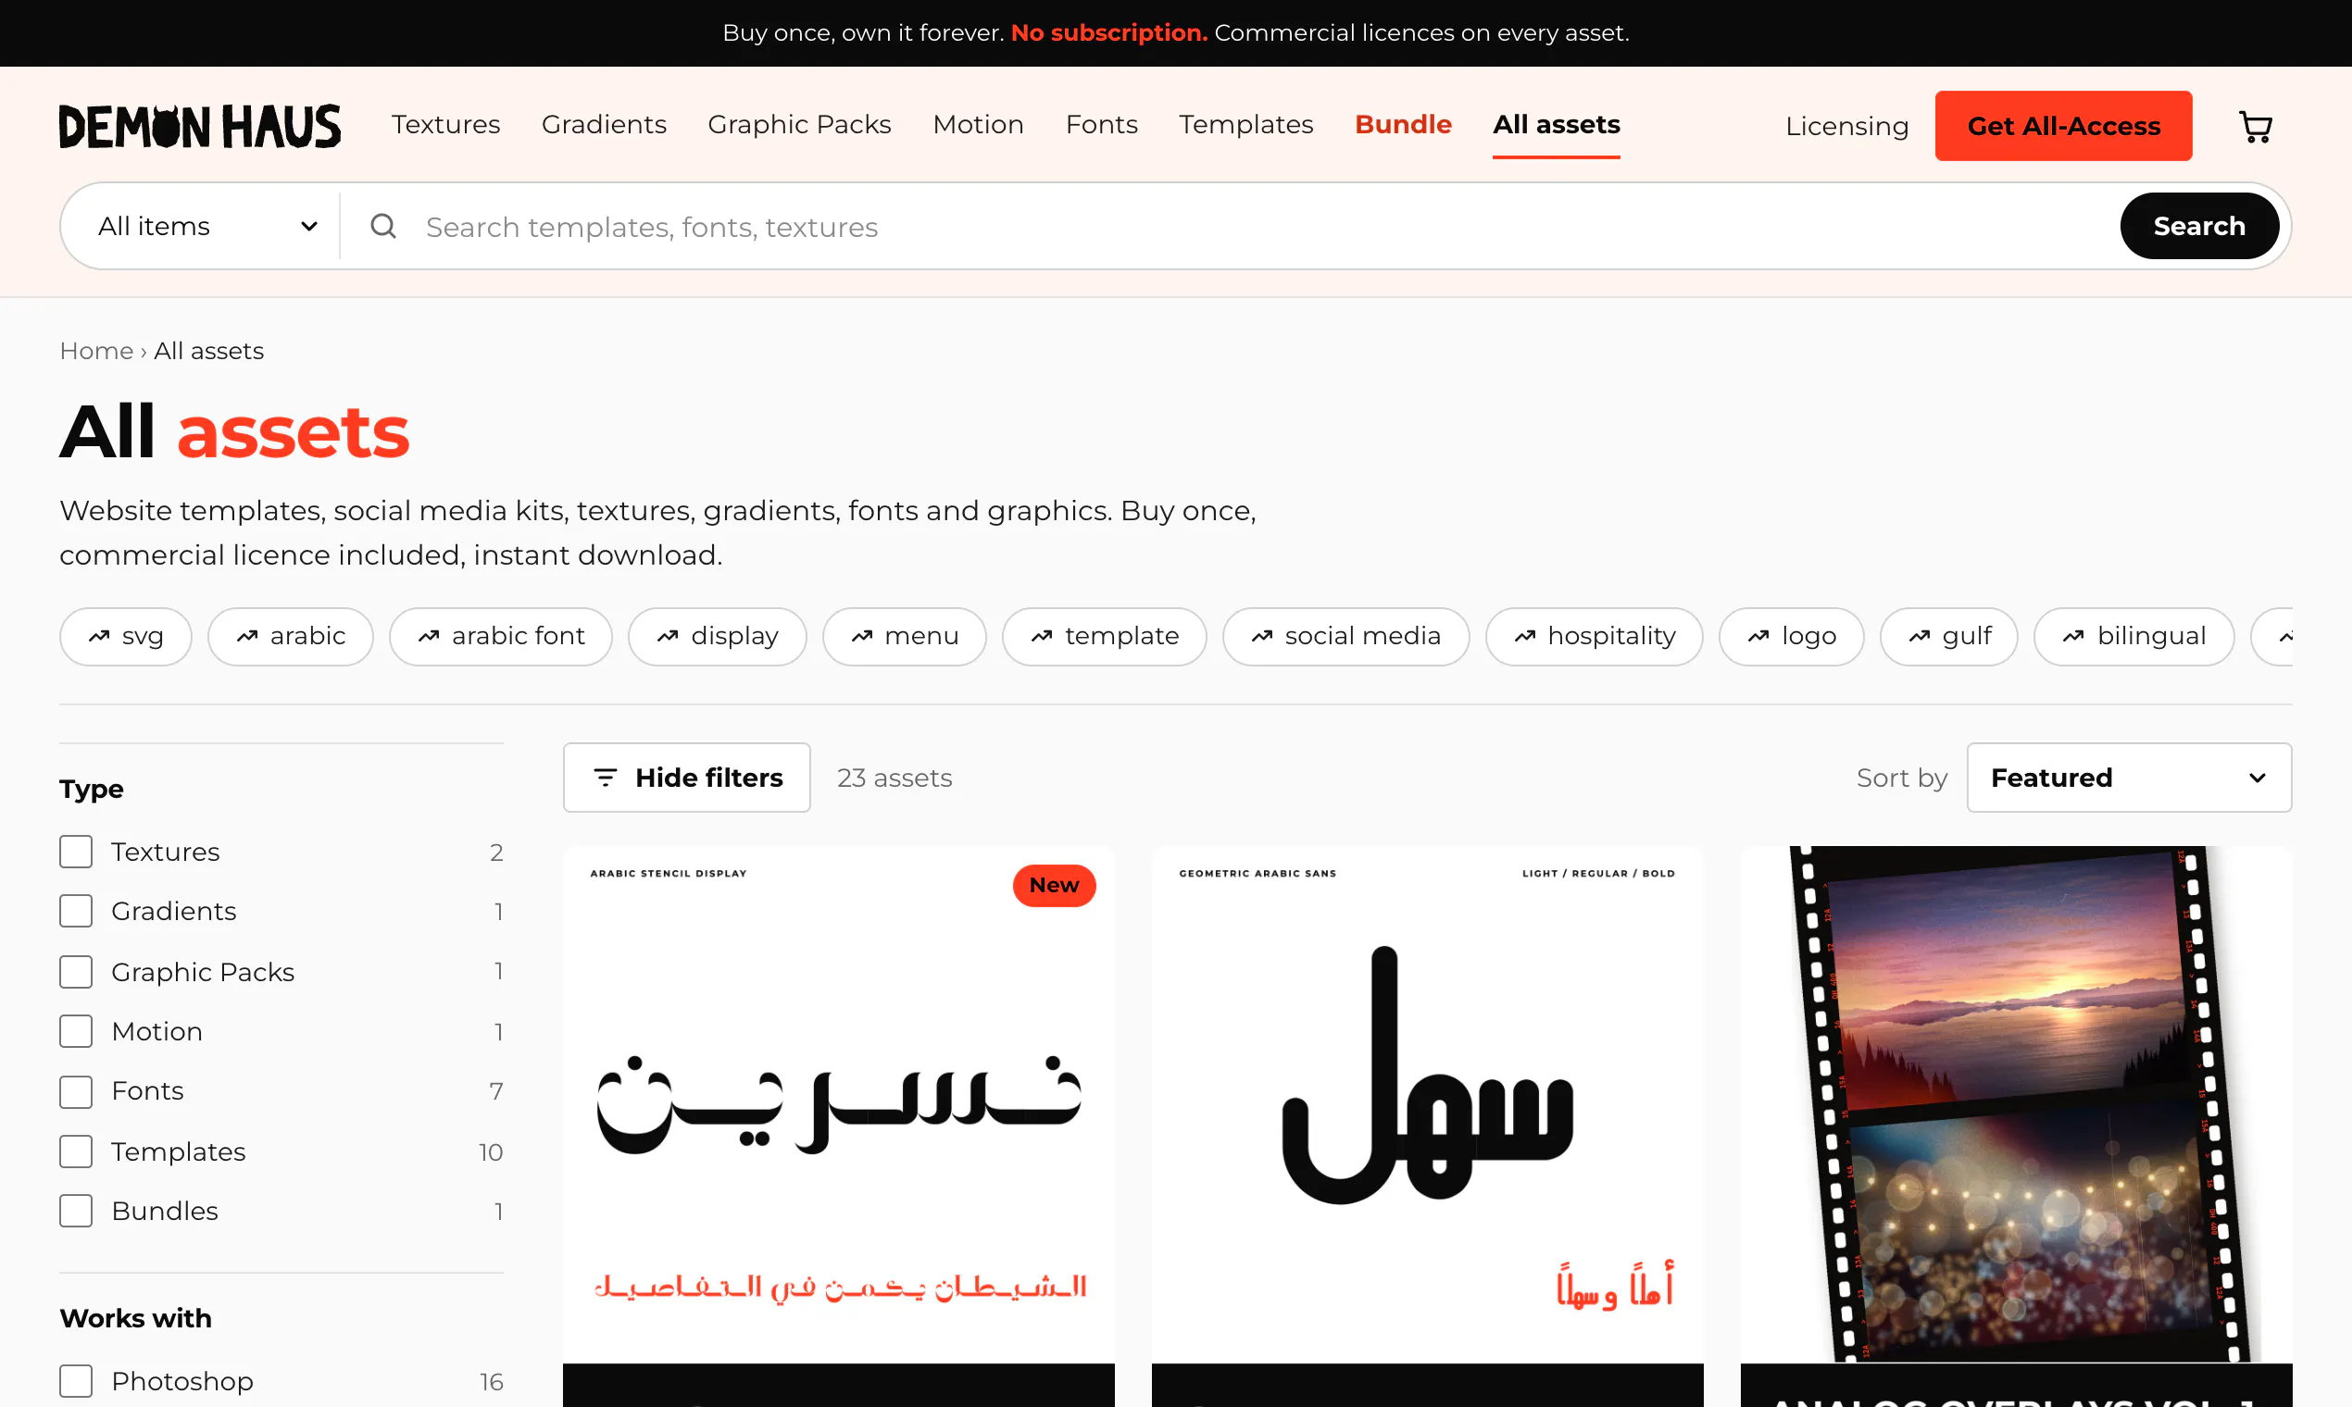Image resolution: width=2352 pixels, height=1407 pixels.
Task: Enable the Graphic Packs filter checkbox
Action: point(76,972)
